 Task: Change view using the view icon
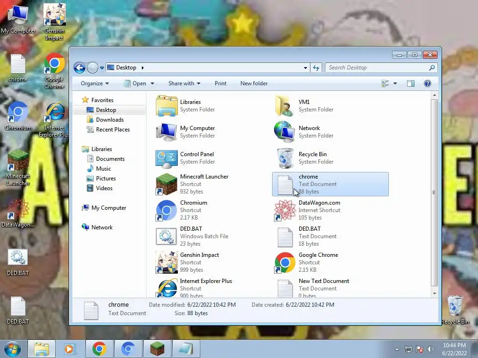point(385,83)
